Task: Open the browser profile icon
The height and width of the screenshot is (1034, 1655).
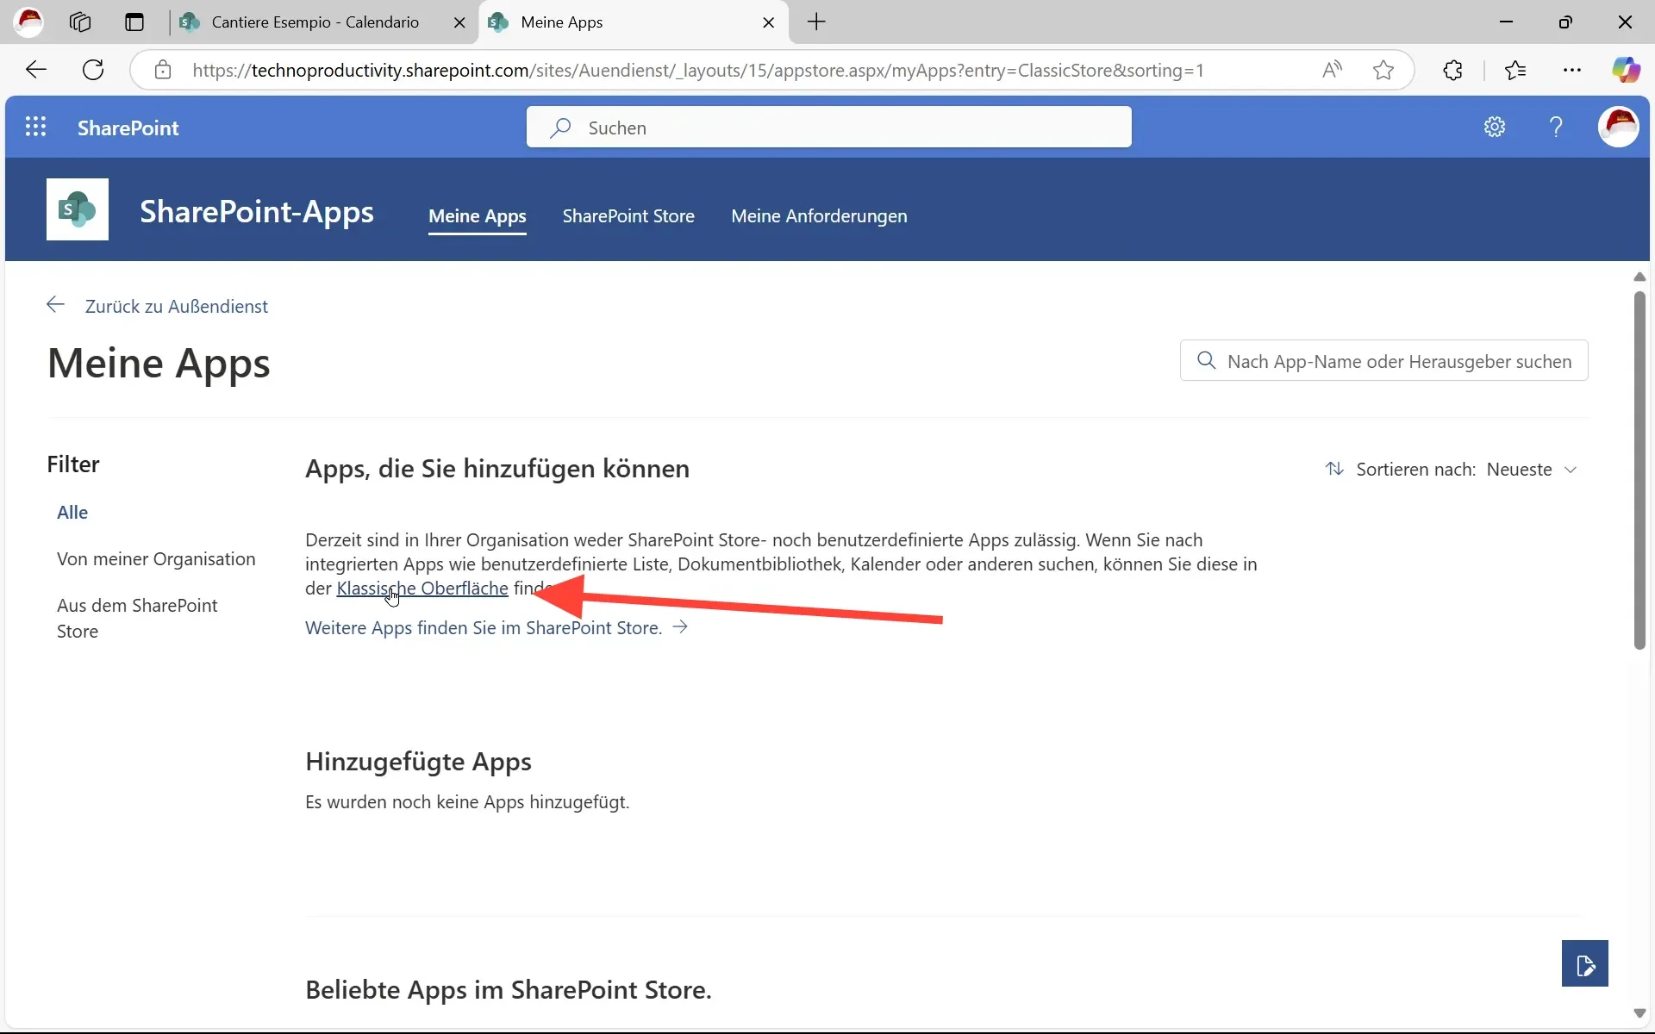Action: click(x=30, y=22)
